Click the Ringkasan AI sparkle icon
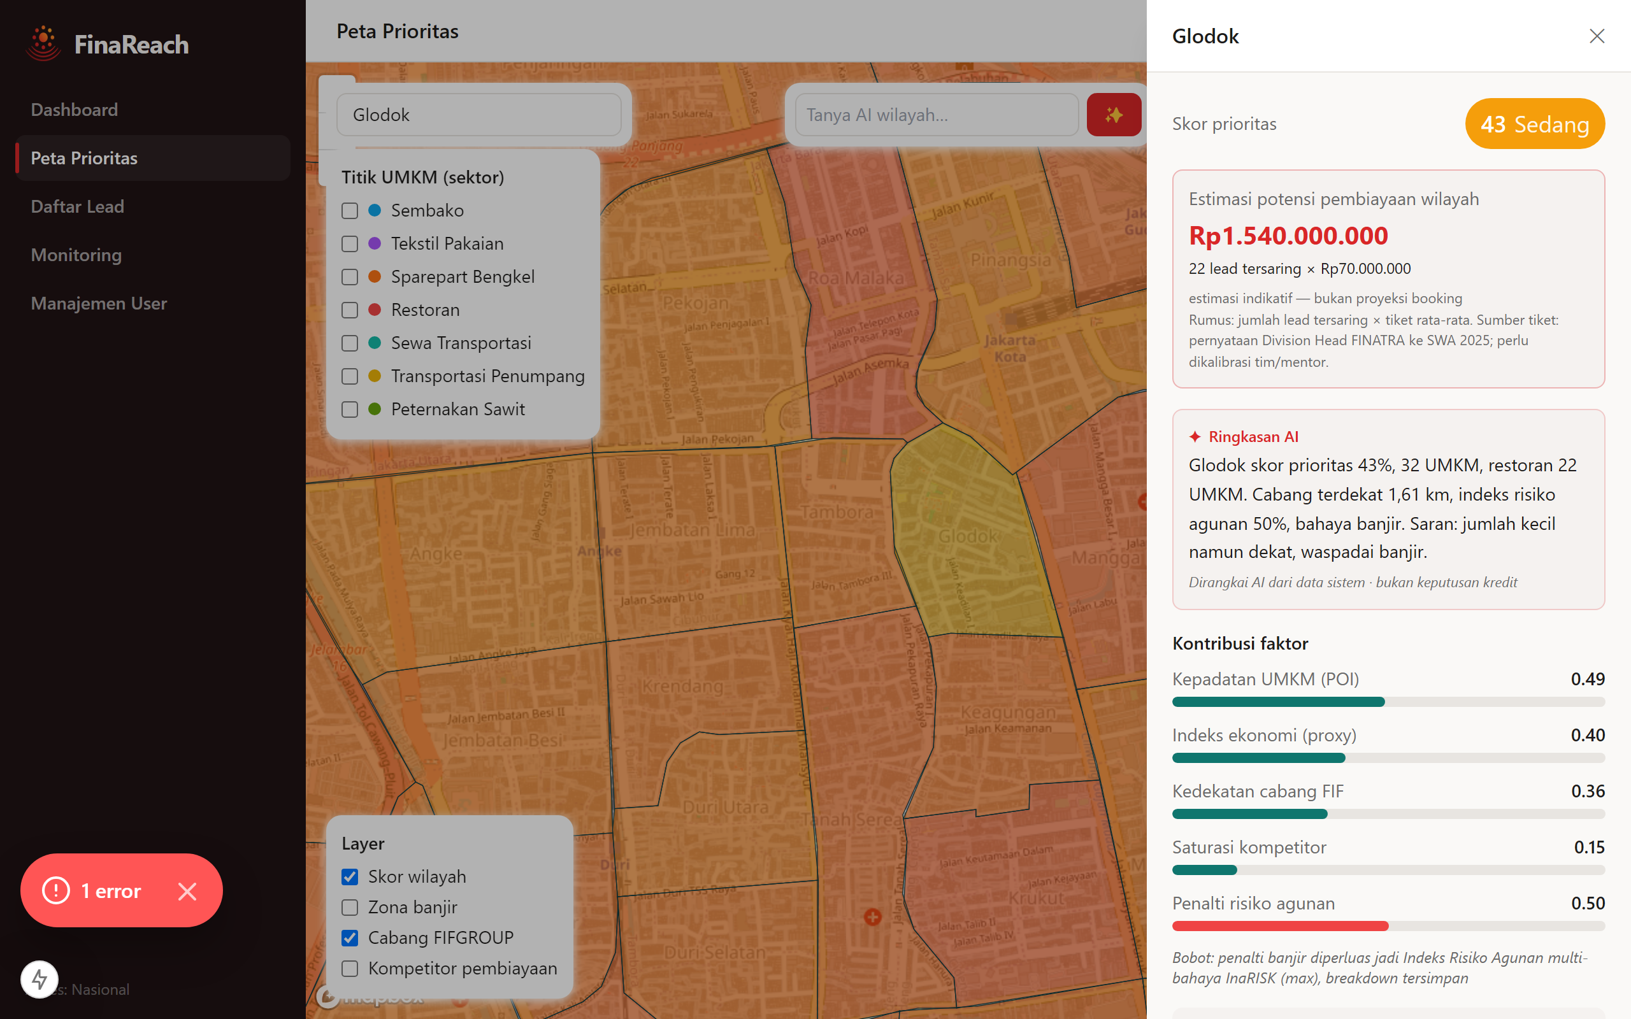Viewport: 1631px width, 1019px height. (1195, 437)
